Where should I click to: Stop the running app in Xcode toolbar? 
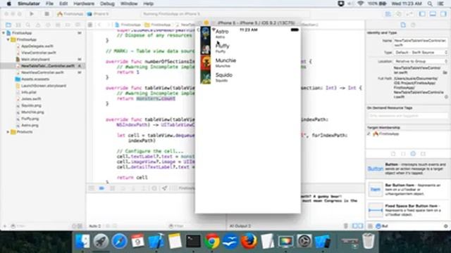coord(47,14)
